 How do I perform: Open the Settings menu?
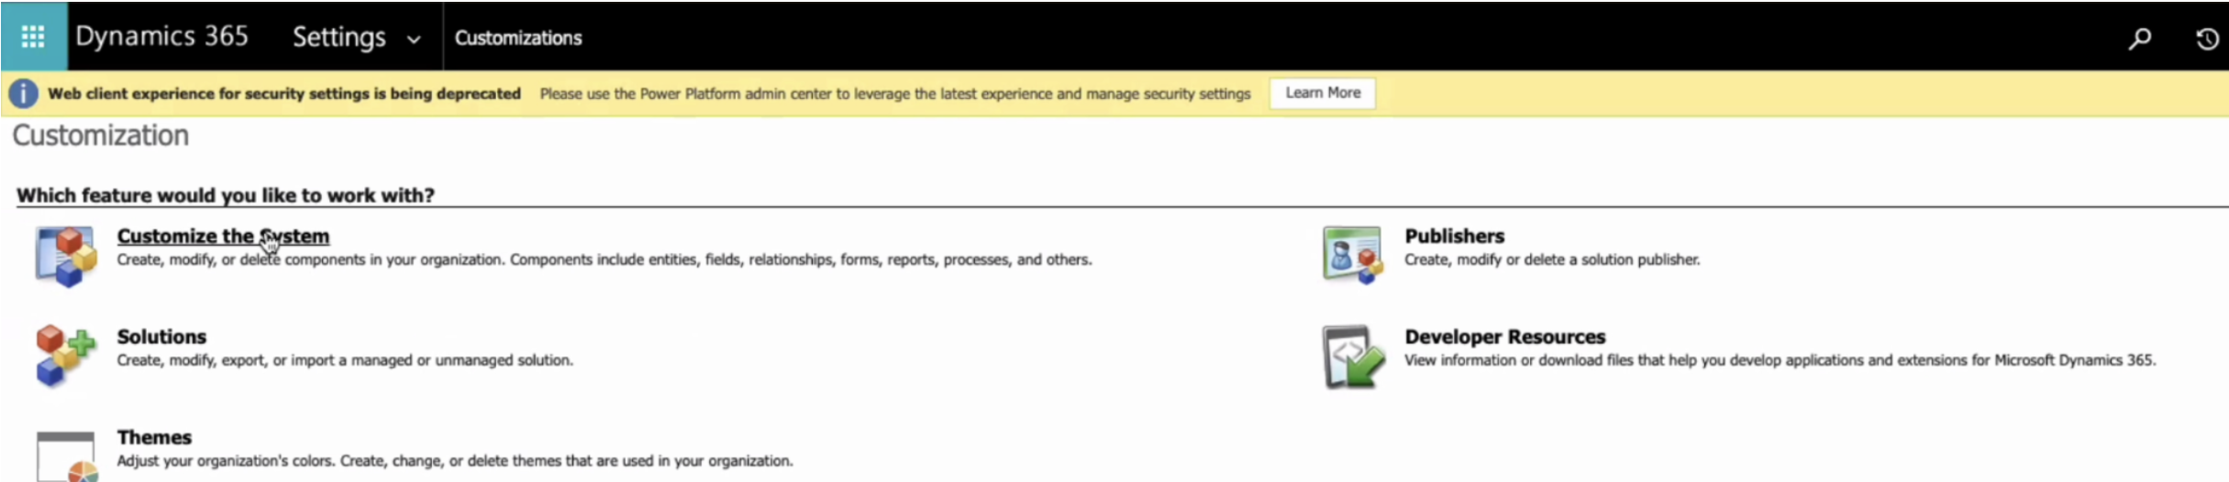pyautogui.click(x=339, y=37)
